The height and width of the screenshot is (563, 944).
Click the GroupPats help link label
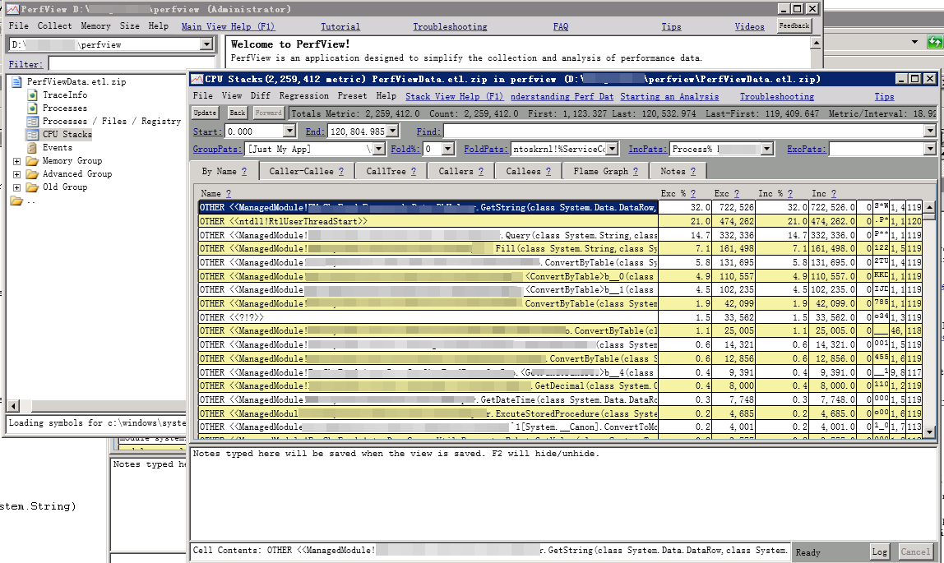217,149
